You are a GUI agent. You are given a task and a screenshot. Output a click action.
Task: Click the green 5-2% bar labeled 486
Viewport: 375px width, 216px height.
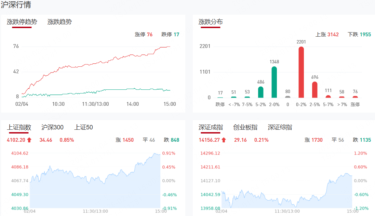[260, 92]
